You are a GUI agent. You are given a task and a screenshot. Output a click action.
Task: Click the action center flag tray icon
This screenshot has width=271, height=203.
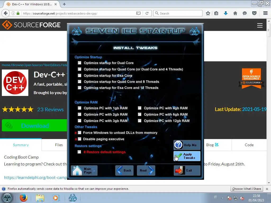pyautogui.click(x=229, y=198)
